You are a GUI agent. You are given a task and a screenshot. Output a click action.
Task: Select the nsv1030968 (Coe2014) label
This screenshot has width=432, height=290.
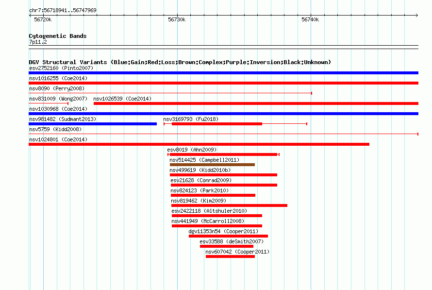pyautogui.click(x=58, y=109)
